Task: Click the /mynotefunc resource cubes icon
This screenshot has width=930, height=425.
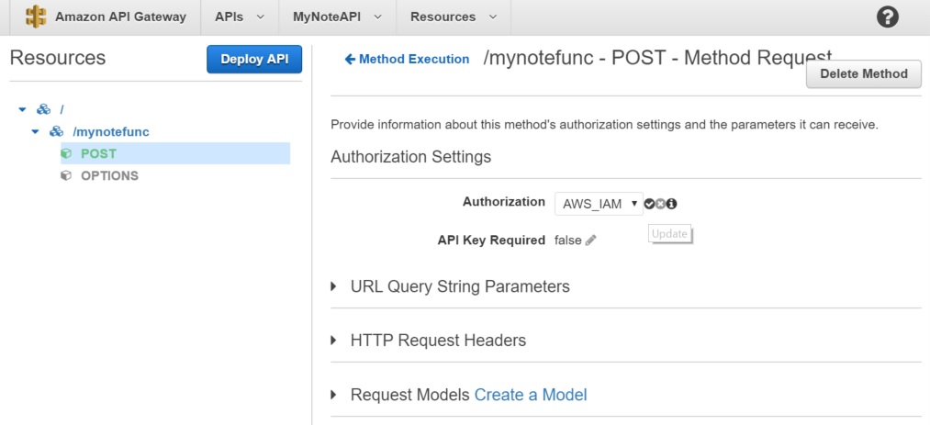Action: [x=56, y=131]
